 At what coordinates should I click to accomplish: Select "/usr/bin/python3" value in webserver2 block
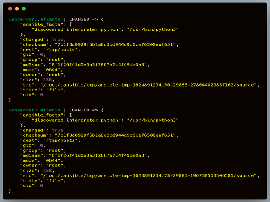click(x=153, y=120)
